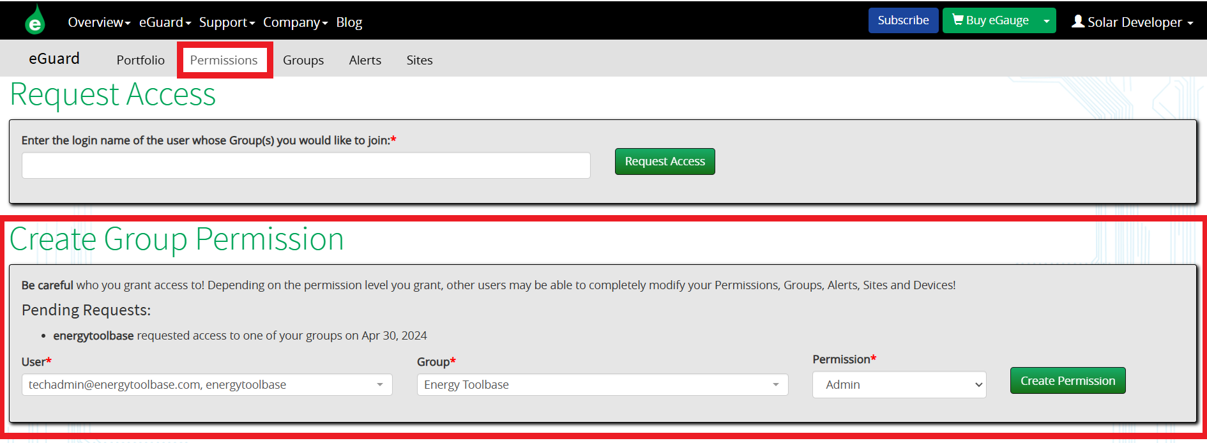Click the 'Create Group Permission' heading

[x=177, y=239]
